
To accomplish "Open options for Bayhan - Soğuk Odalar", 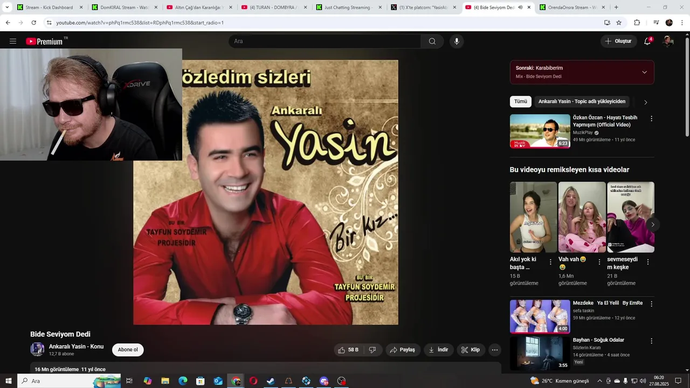I will (x=651, y=341).
